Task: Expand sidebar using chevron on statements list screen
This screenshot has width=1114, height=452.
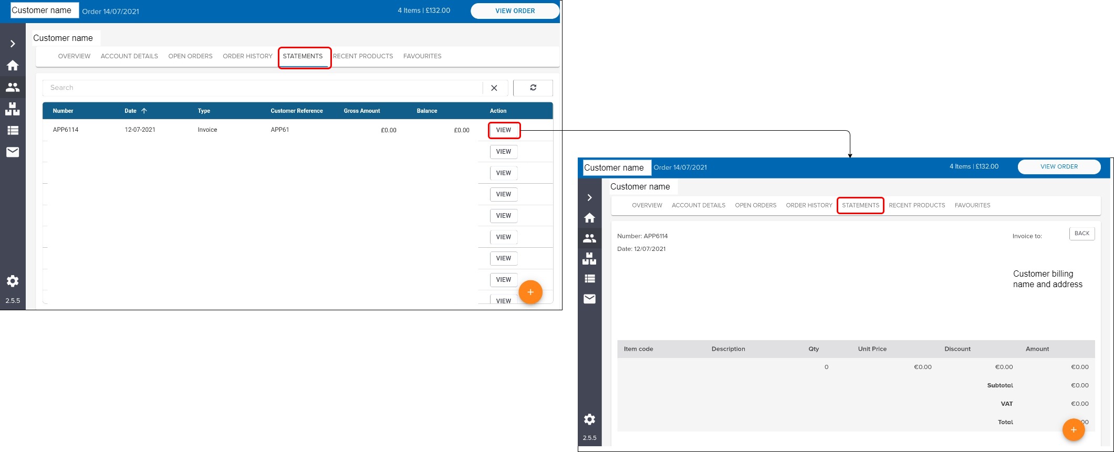Action: 13,44
